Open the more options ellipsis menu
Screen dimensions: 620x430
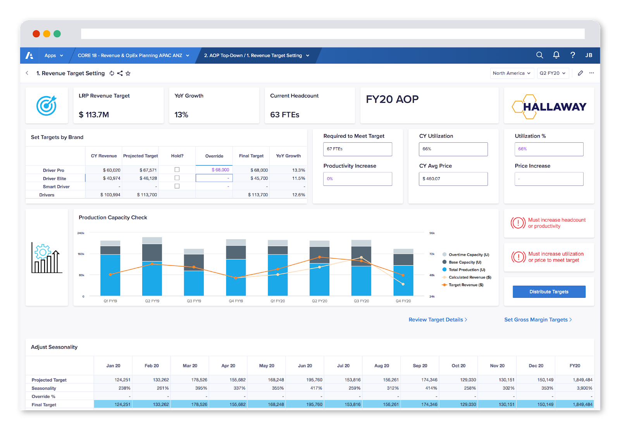point(591,73)
